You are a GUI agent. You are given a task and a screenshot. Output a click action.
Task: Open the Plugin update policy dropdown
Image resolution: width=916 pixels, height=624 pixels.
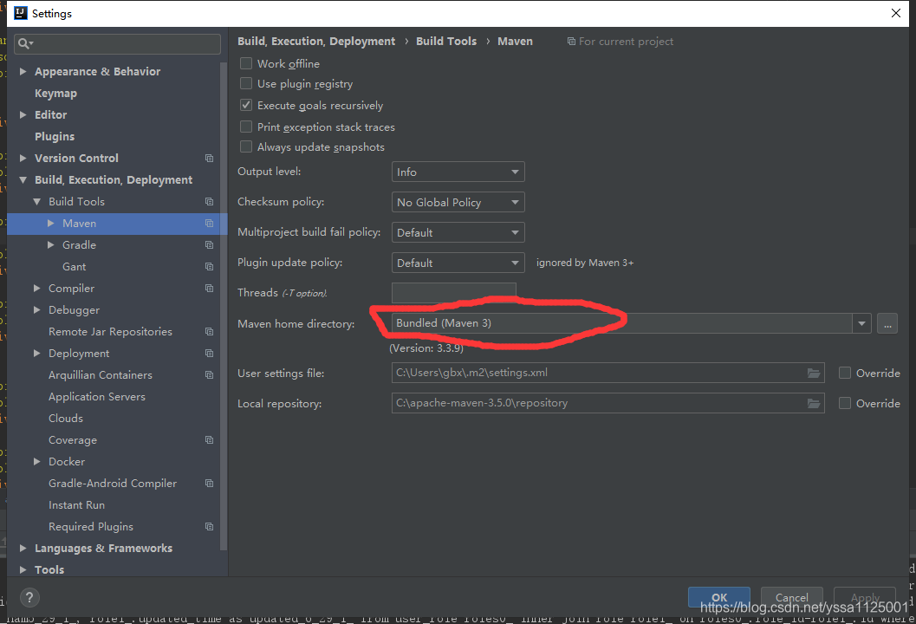[458, 263]
